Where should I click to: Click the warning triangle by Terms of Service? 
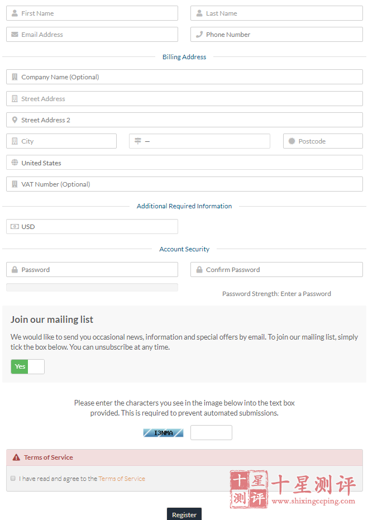[16, 457]
